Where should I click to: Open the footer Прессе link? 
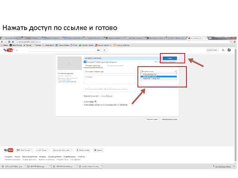(17, 157)
